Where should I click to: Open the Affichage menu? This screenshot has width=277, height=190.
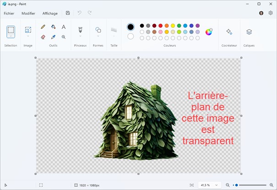point(50,13)
